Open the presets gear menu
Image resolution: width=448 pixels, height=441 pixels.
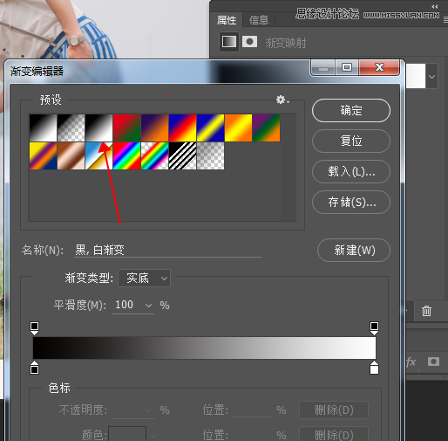pos(282,100)
